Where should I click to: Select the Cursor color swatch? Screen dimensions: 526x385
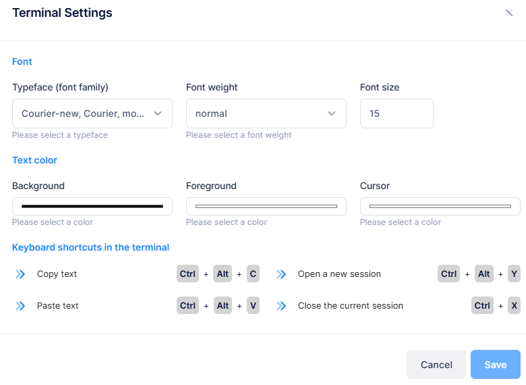440,206
